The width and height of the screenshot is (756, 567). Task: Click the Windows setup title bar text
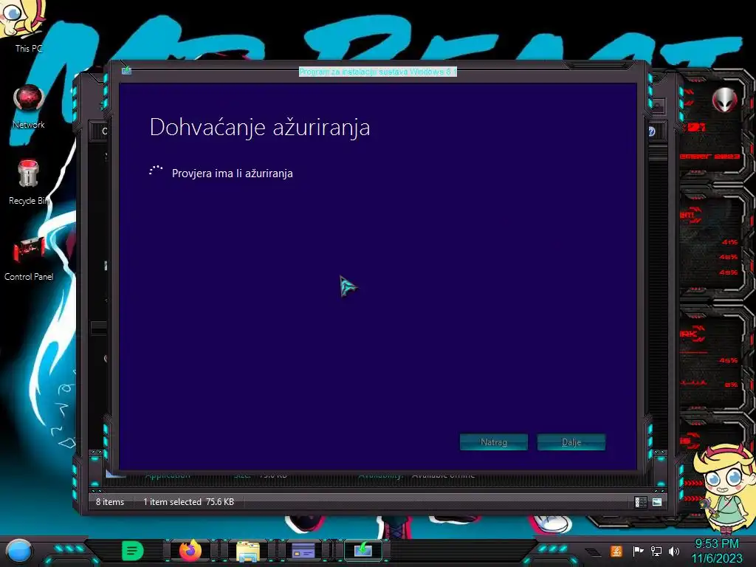(x=377, y=72)
